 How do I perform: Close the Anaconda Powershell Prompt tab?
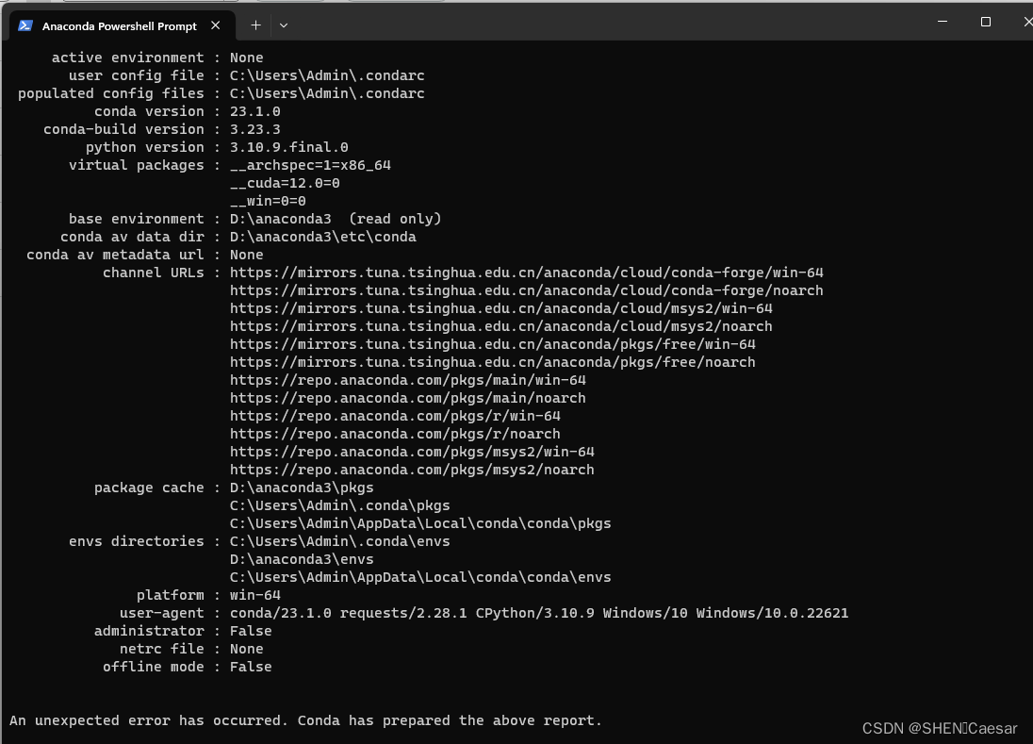point(216,25)
